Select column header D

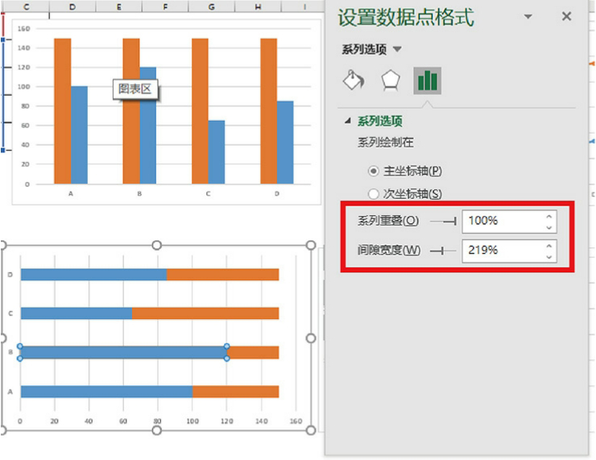(72, 6)
